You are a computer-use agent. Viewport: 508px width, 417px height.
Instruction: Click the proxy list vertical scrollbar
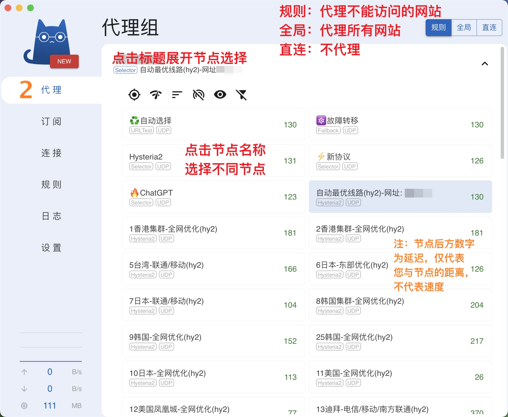coord(502,103)
